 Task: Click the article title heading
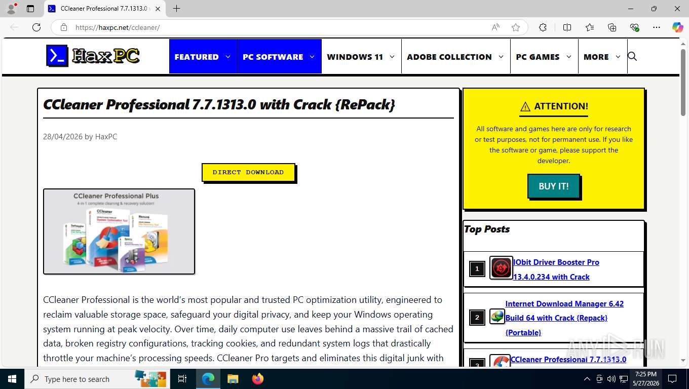(x=219, y=104)
